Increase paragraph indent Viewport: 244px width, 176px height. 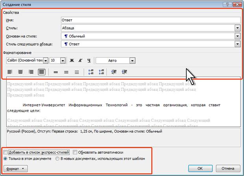click(124, 72)
